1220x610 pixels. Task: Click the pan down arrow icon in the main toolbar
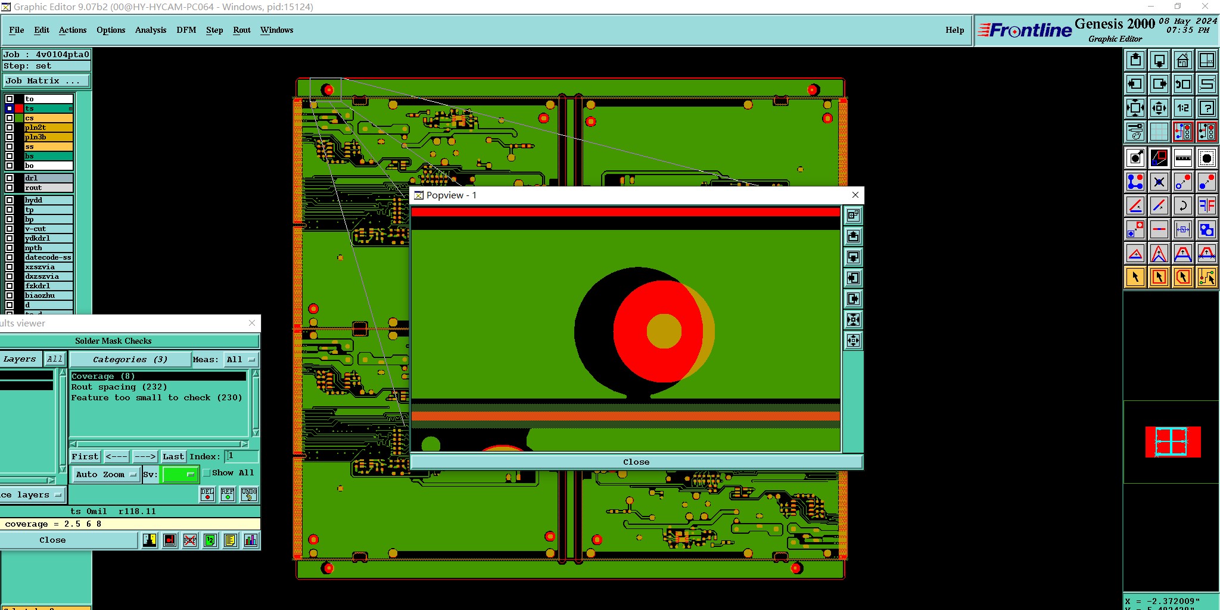(x=1159, y=60)
